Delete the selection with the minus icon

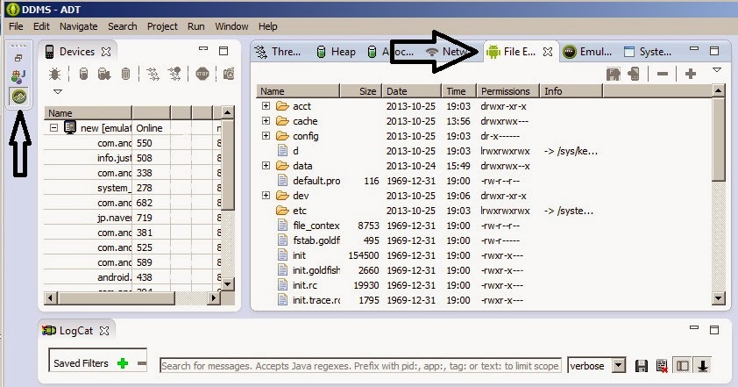tap(663, 74)
